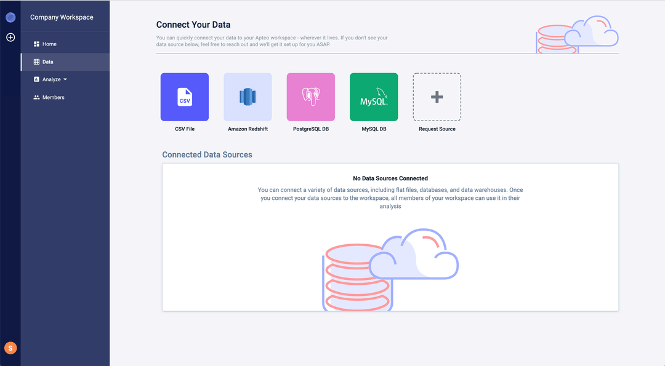Open the orange S user avatar
The height and width of the screenshot is (366, 665).
pos(10,348)
